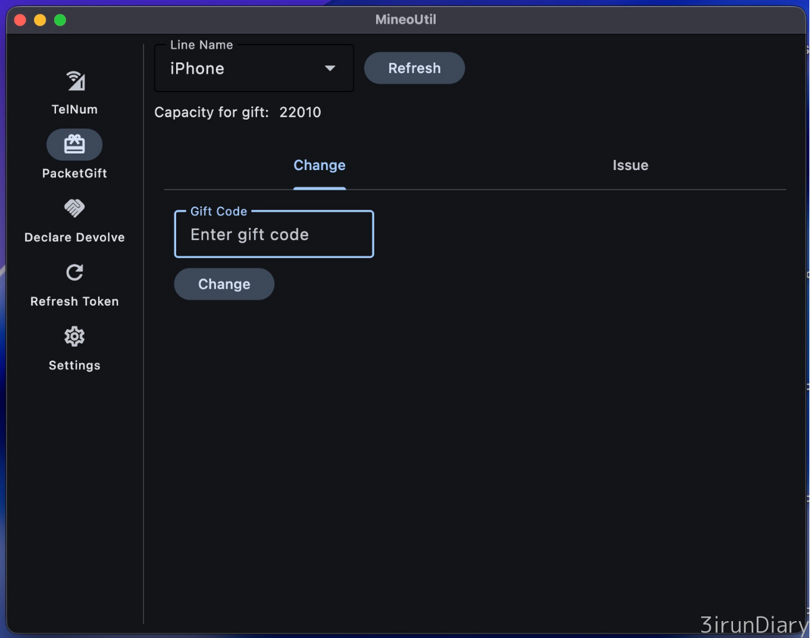Click the PacketGift sidebar label
Viewport: 810px width, 638px height.
(74, 173)
